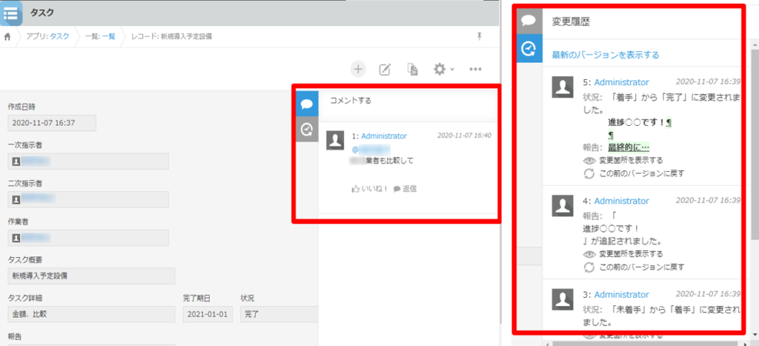Open アプリ: タスク breadcrumb link
Image resolution: width=759 pixels, height=346 pixels.
49,36
